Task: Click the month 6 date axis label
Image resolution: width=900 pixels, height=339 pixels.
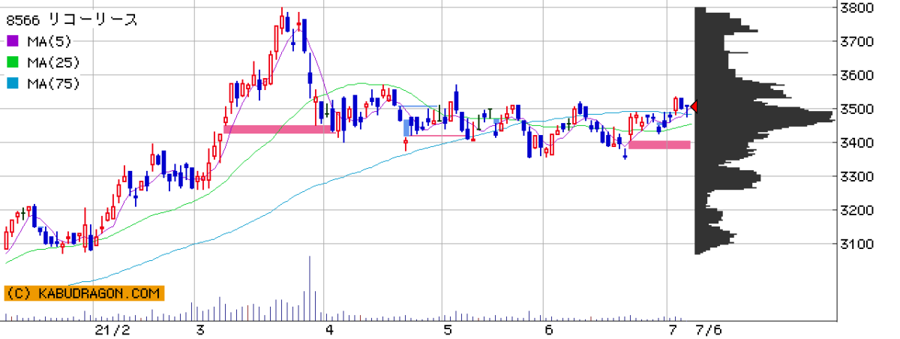Action: pos(549,331)
